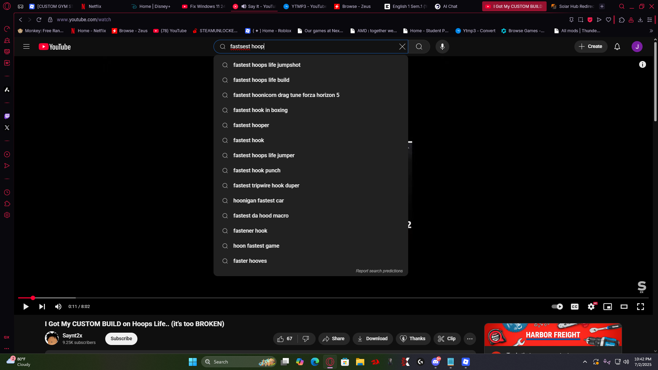Open a new browser tab
Viewport: 658px width, 370px height.
pyautogui.click(x=602, y=7)
